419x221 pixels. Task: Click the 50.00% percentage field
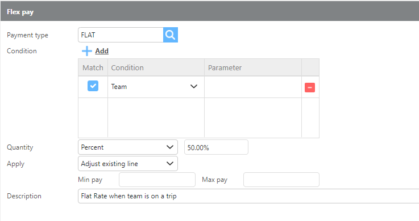pos(216,147)
